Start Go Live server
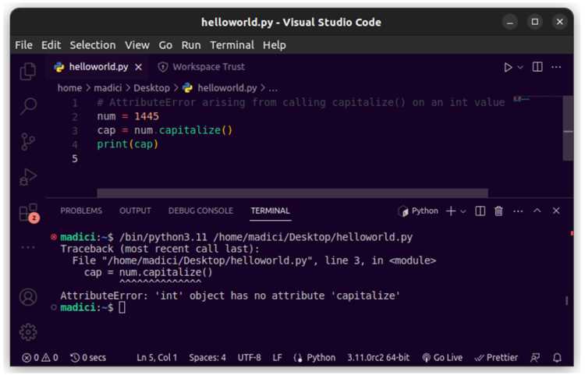This screenshot has height=379, width=585. tap(442, 358)
